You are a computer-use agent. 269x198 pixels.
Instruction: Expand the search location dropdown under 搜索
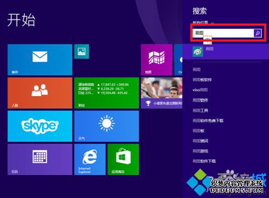pyautogui.click(x=203, y=23)
